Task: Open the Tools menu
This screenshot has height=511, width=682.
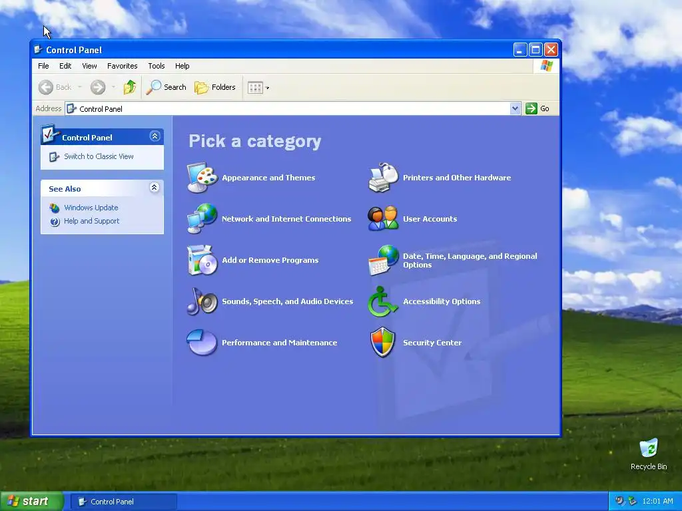Action: point(156,66)
